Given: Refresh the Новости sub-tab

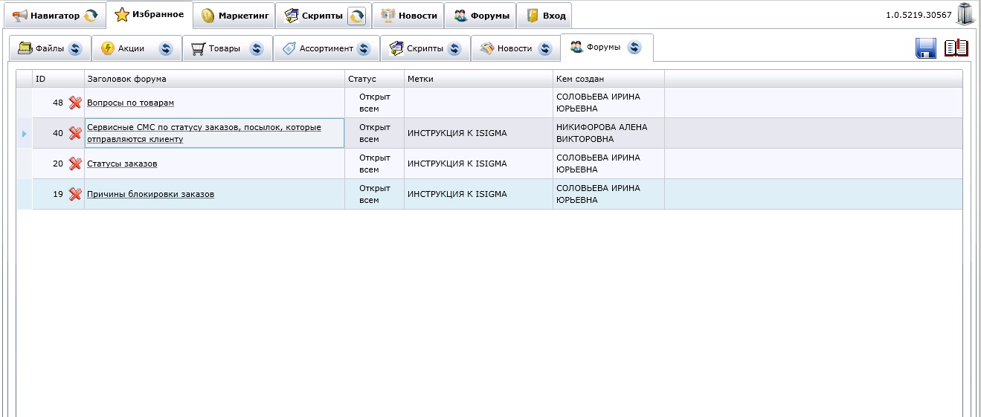Looking at the screenshot, I should [545, 49].
